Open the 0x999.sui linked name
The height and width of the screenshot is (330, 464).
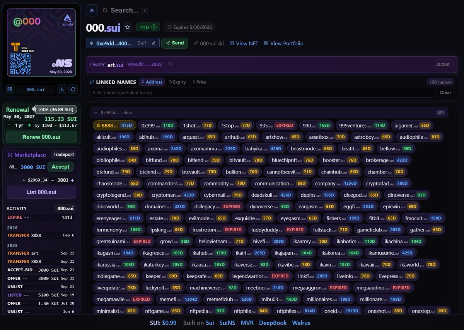[x=158, y=125]
